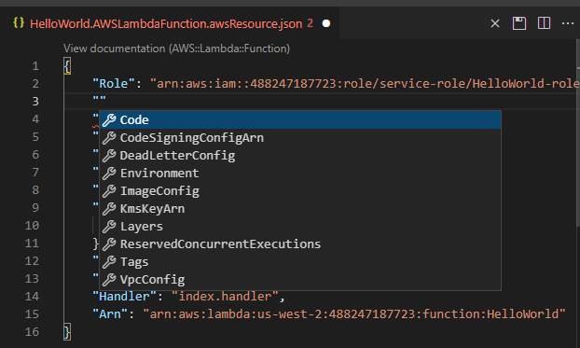The image size is (580, 348).
Task: Click the Save icon in editor toolbar
Action: tap(519, 23)
